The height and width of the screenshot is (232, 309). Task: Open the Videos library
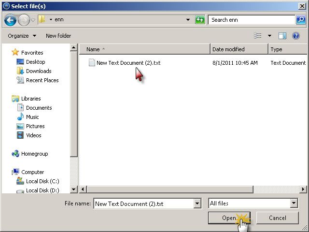pyautogui.click(x=33, y=135)
